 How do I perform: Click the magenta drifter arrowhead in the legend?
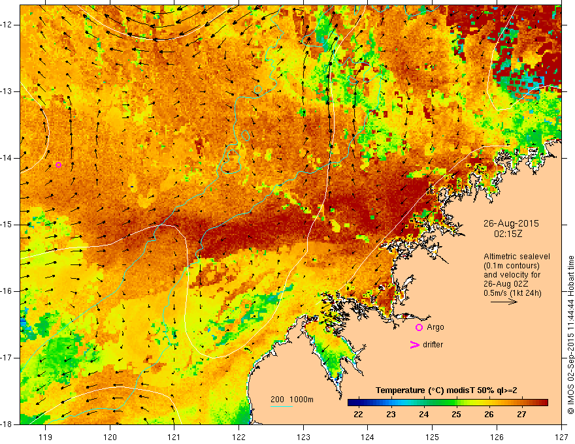[414, 345]
